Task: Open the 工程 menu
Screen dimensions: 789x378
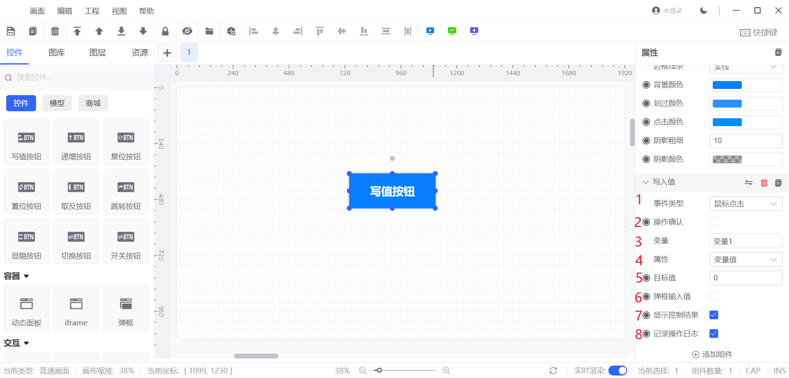Action: 92,11
